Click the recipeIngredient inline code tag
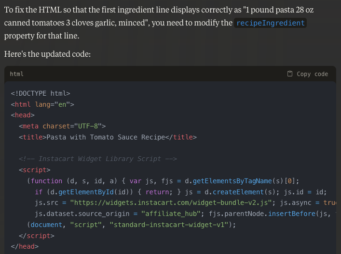 coord(270,23)
